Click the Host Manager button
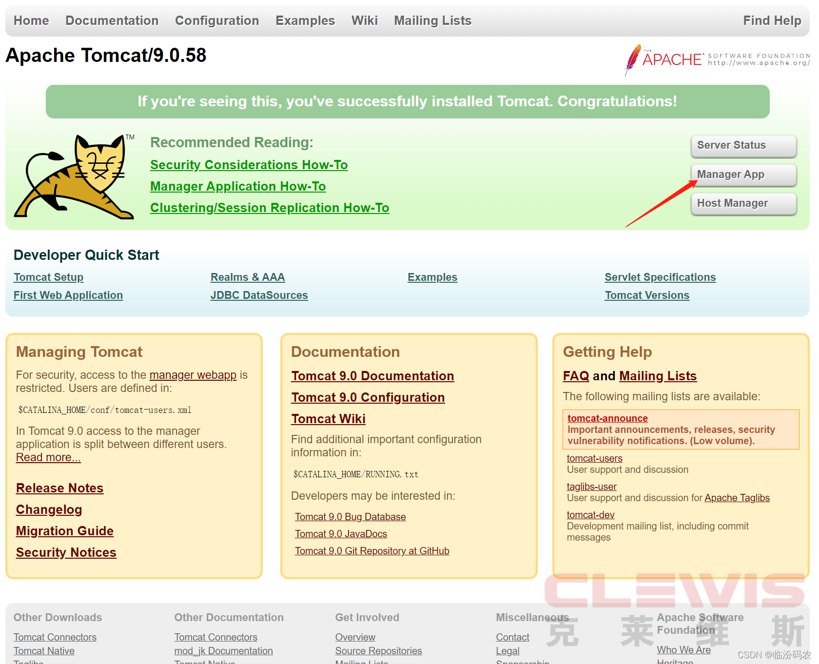819x664 pixels. click(x=744, y=203)
